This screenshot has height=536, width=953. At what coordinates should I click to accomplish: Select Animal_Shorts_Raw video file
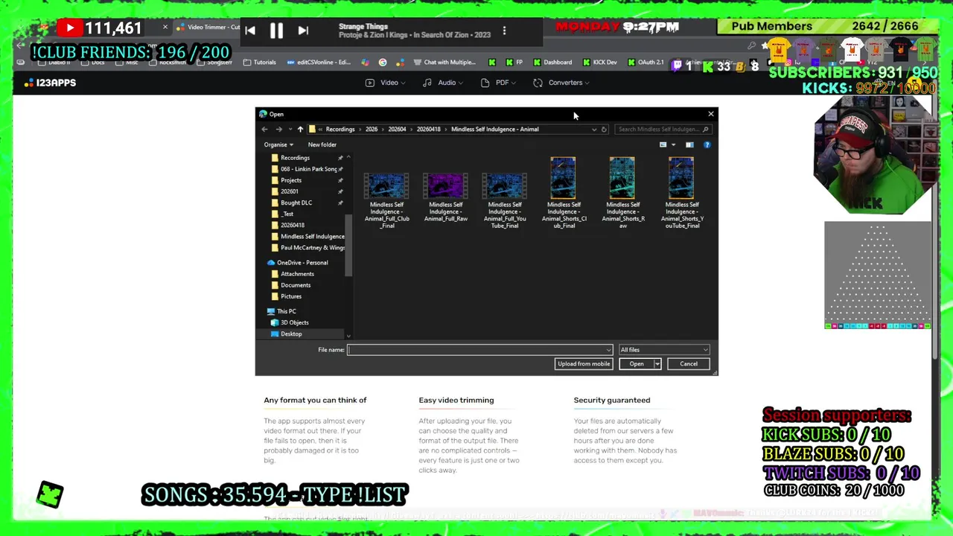tap(622, 193)
